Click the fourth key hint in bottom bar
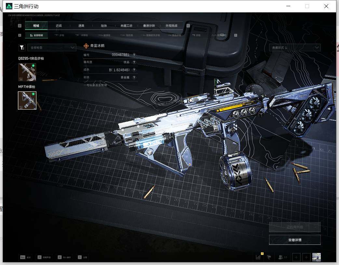The width and height of the screenshot is (339, 265). [82, 257]
